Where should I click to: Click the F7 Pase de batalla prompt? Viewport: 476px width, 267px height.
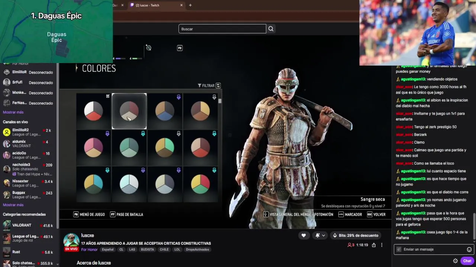click(127, 214)
